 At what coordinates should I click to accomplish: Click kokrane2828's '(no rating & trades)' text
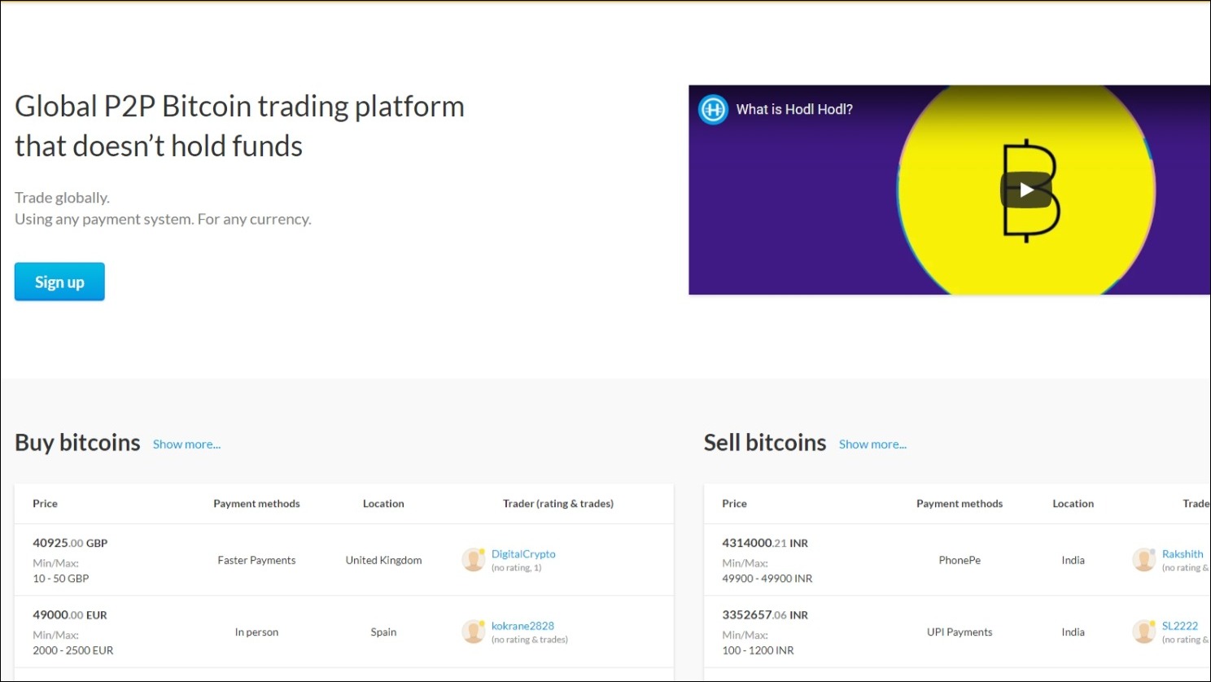(530, 640)
